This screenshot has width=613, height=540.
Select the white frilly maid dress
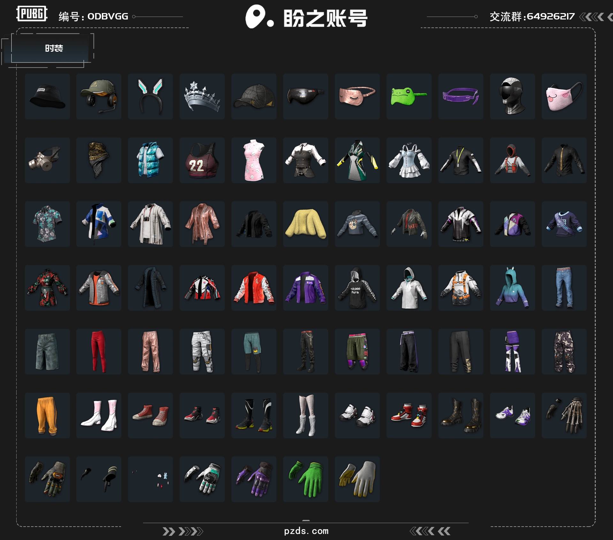click(409, 160)
